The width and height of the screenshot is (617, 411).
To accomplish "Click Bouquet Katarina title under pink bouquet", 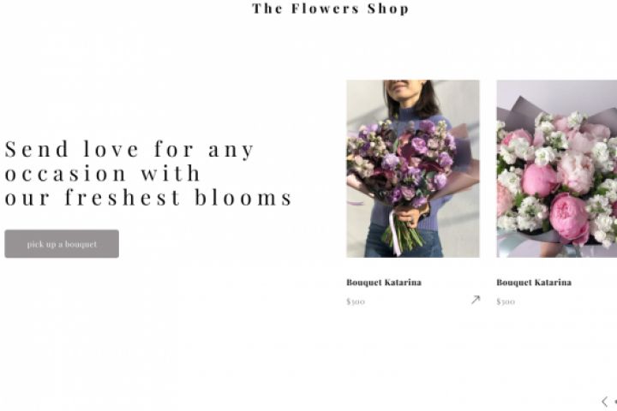I will pos(533,283).
